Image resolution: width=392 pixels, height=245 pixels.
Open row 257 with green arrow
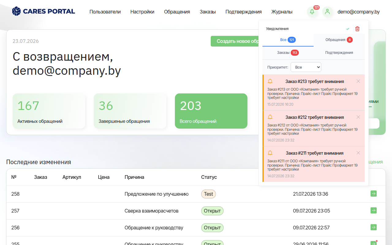pos(373,210)
